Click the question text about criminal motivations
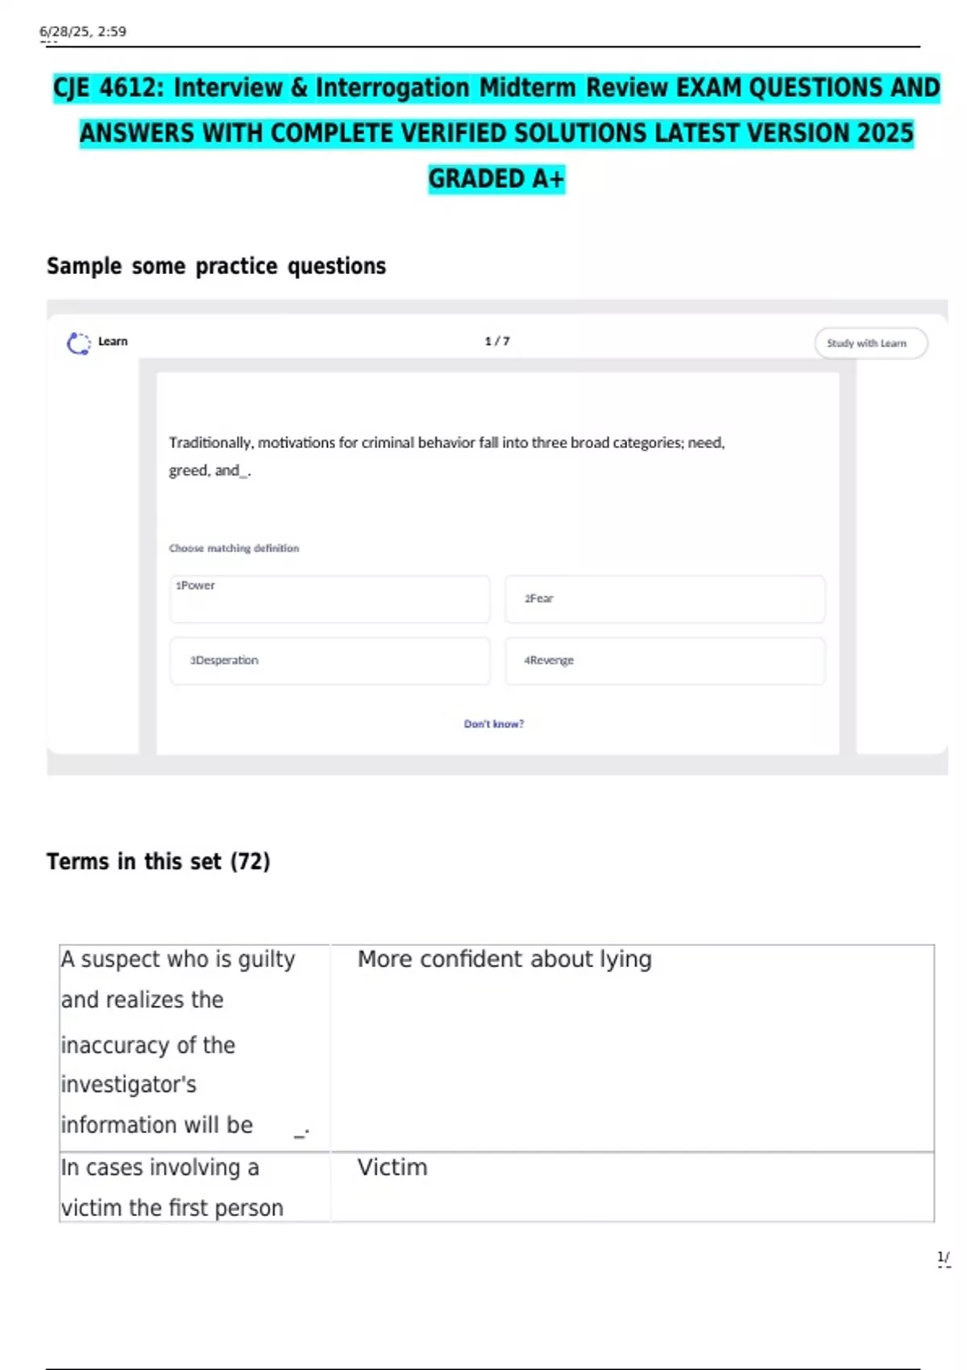 coord(446,456)
